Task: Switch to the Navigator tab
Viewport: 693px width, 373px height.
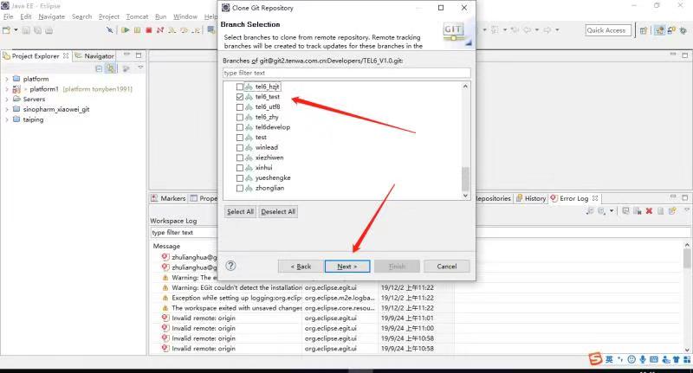Action: click(94, 56)
